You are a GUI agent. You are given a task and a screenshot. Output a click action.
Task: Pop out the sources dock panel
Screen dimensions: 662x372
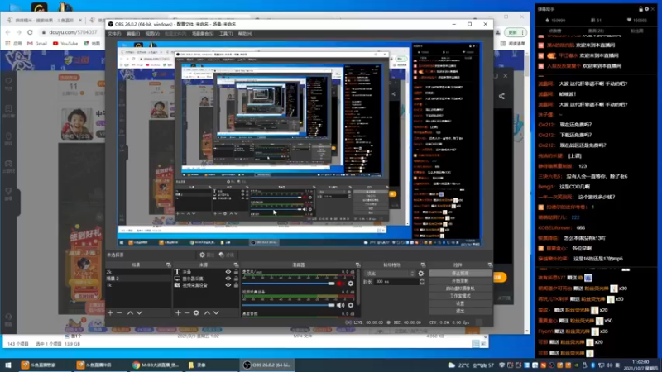[236, 265]
